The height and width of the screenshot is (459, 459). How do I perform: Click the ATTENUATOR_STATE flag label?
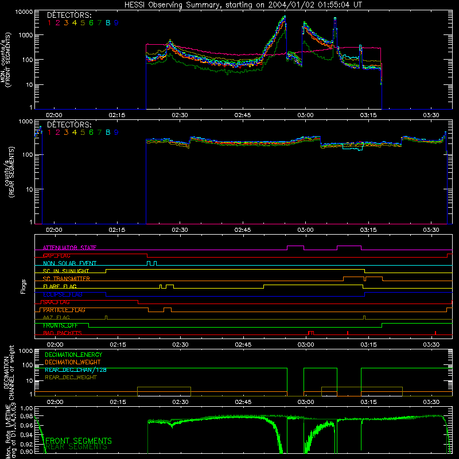69,248
